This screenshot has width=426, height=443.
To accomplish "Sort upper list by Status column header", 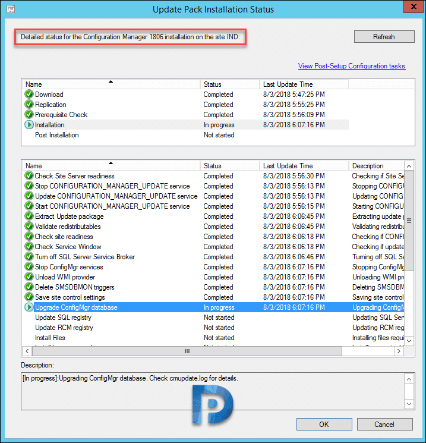I will [x=230, y=84].
